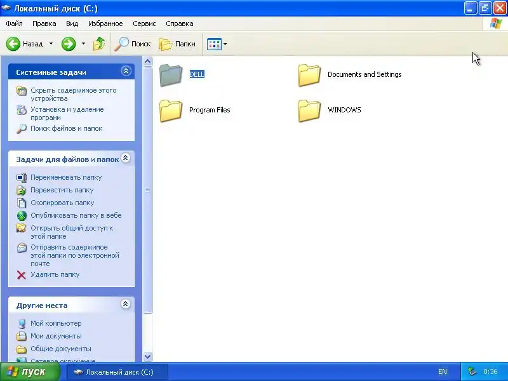
Task: Click the Установка и удаление программ link
Action: pyautogui.click(x=67, y=114)
